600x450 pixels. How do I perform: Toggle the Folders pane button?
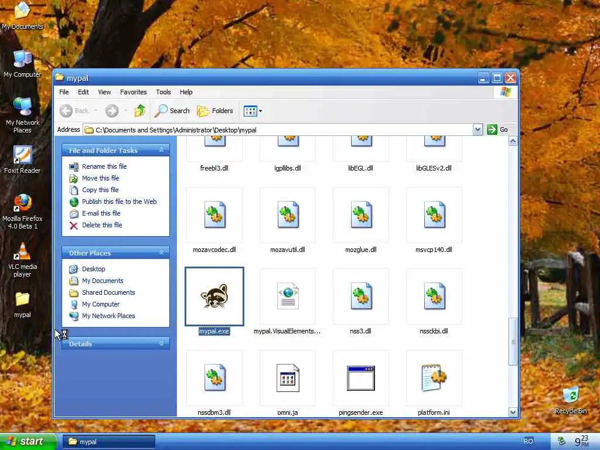[x=215, y=111]
